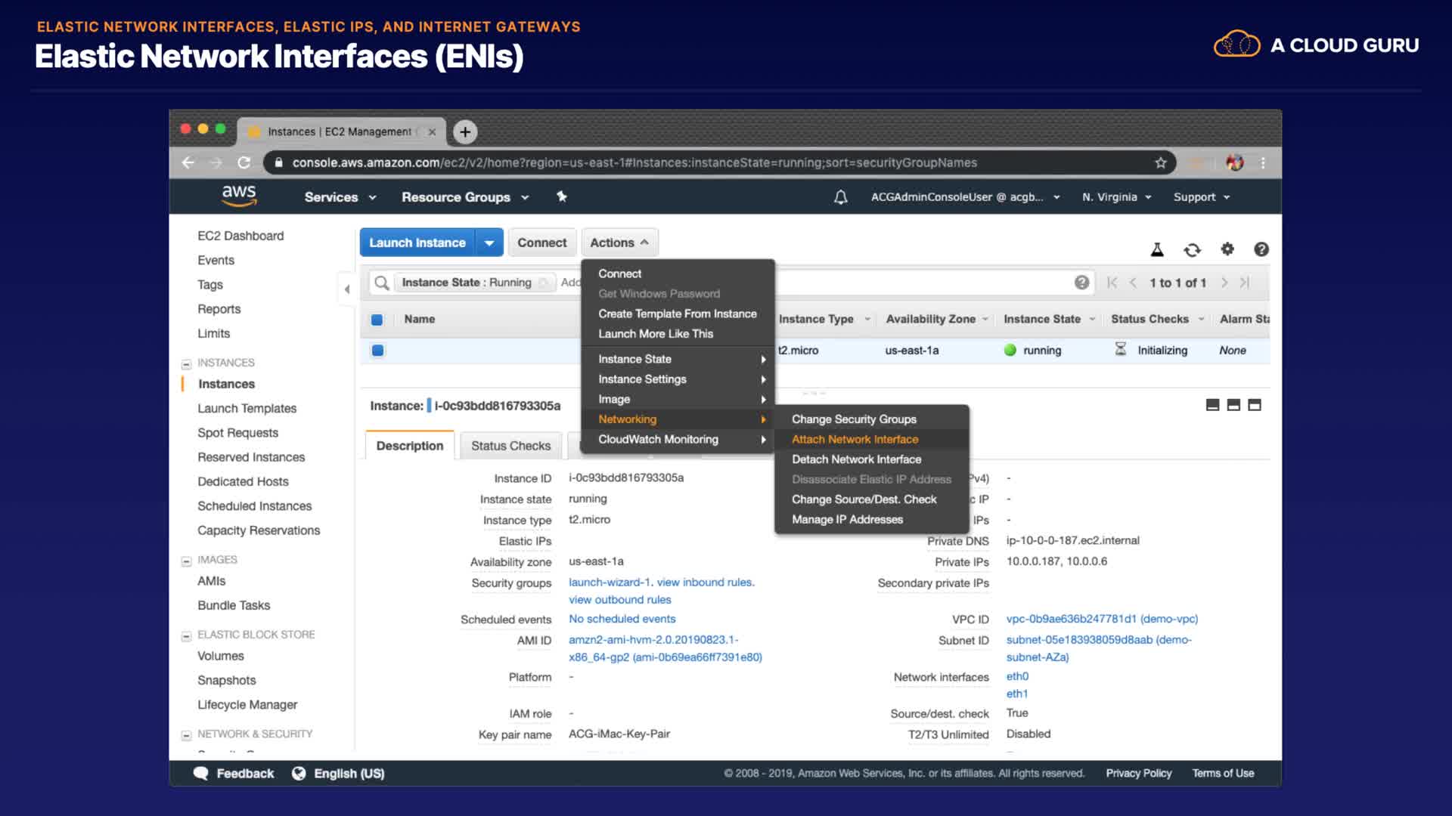This screenshot has height=816, width=1452.
Task: Select Attach Network Interface menu item
Action: pos(855,439)
